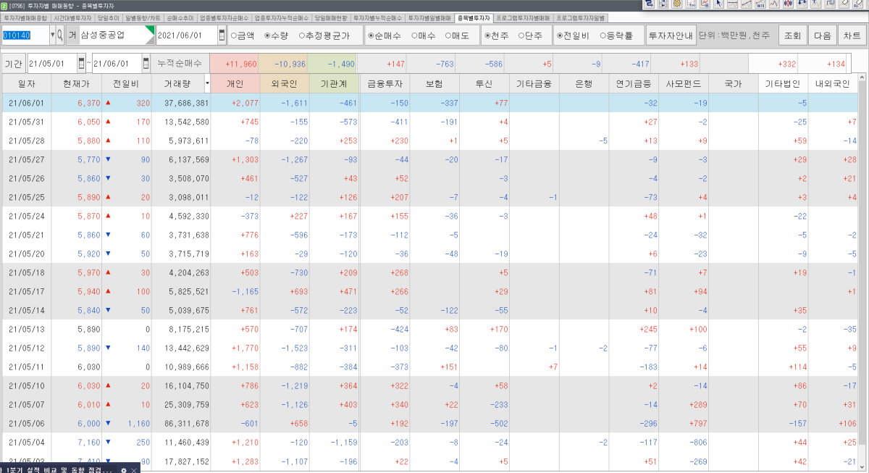
Task: Select the 천주 unit radio option
Action: click(x=496, y=35)
